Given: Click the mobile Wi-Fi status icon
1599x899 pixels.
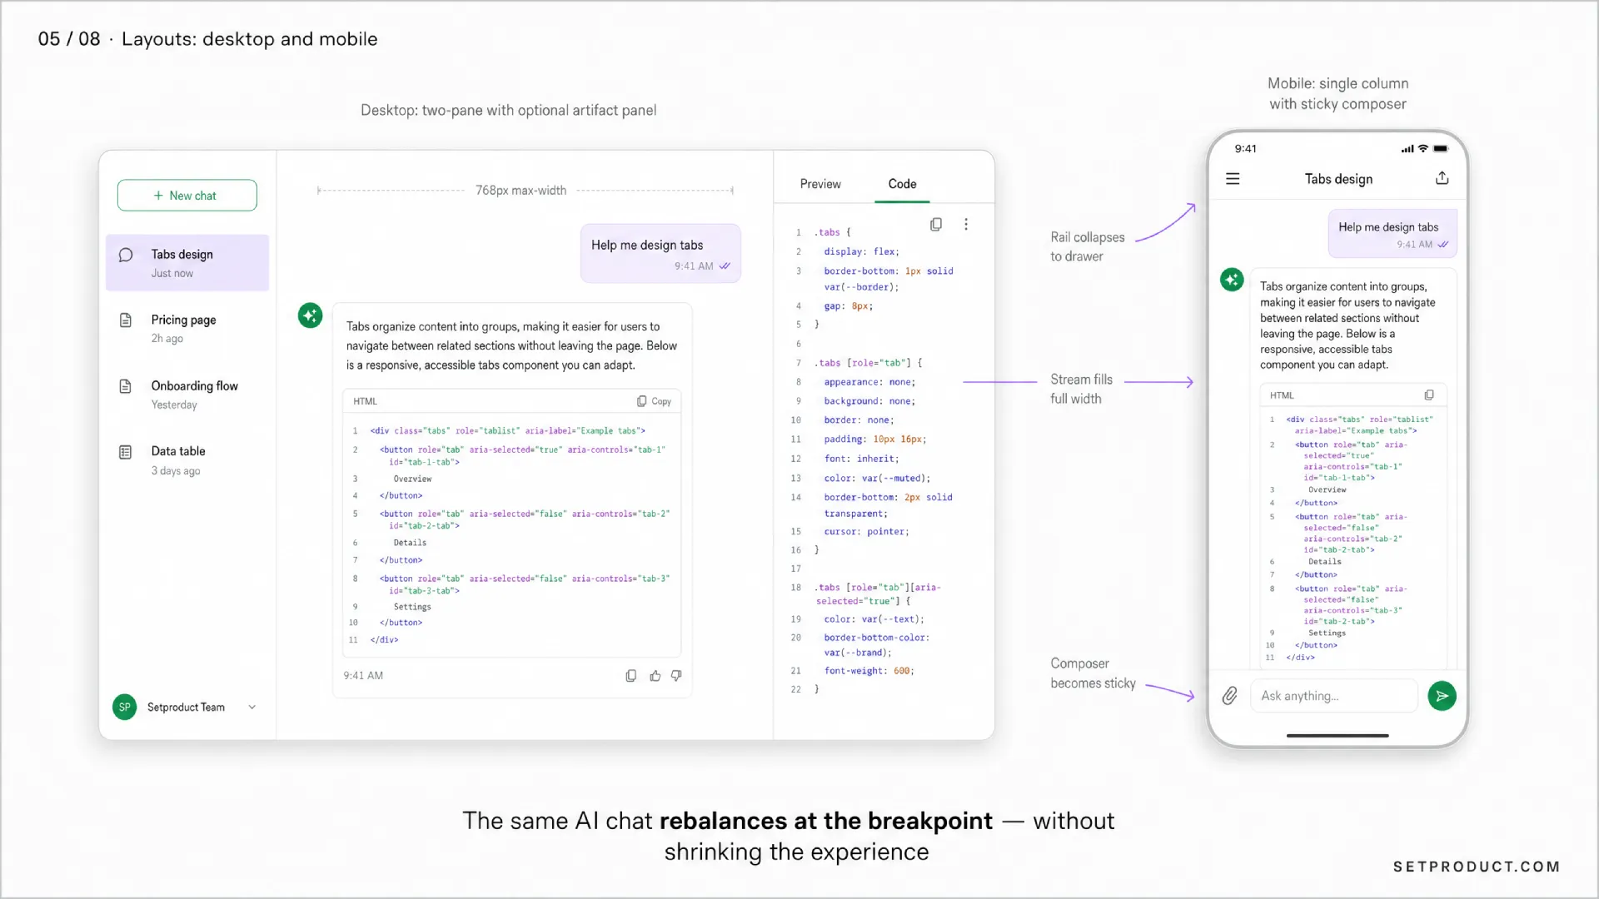Looking at the screenshot, I should click(x=1423, y=149).
